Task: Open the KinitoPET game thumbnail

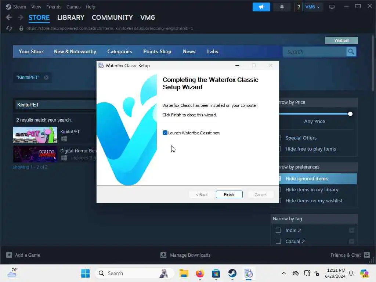Action: (35, 135)
